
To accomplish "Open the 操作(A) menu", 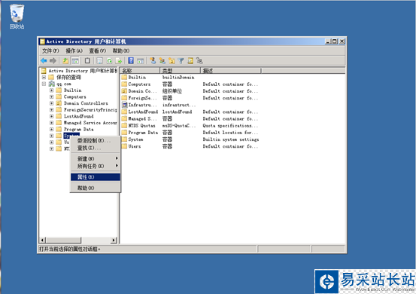I will pos(74,51).
